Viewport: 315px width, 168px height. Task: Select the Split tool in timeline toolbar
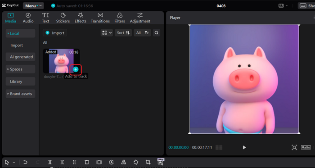click(50, 162)
